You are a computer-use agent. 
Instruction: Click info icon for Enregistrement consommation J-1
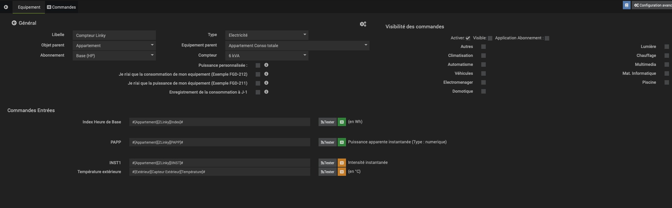pyautogui.click(x=266, y=92)
